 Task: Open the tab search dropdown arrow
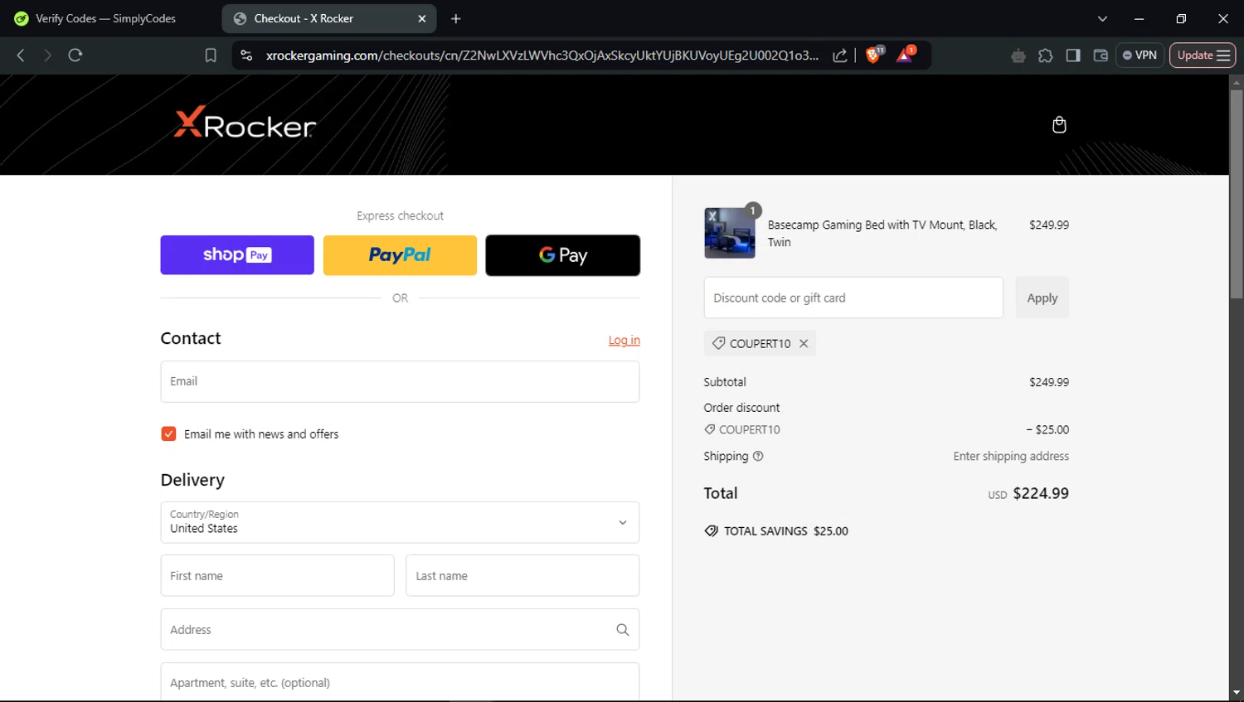pyautogui.click(x=1102, y=18)
